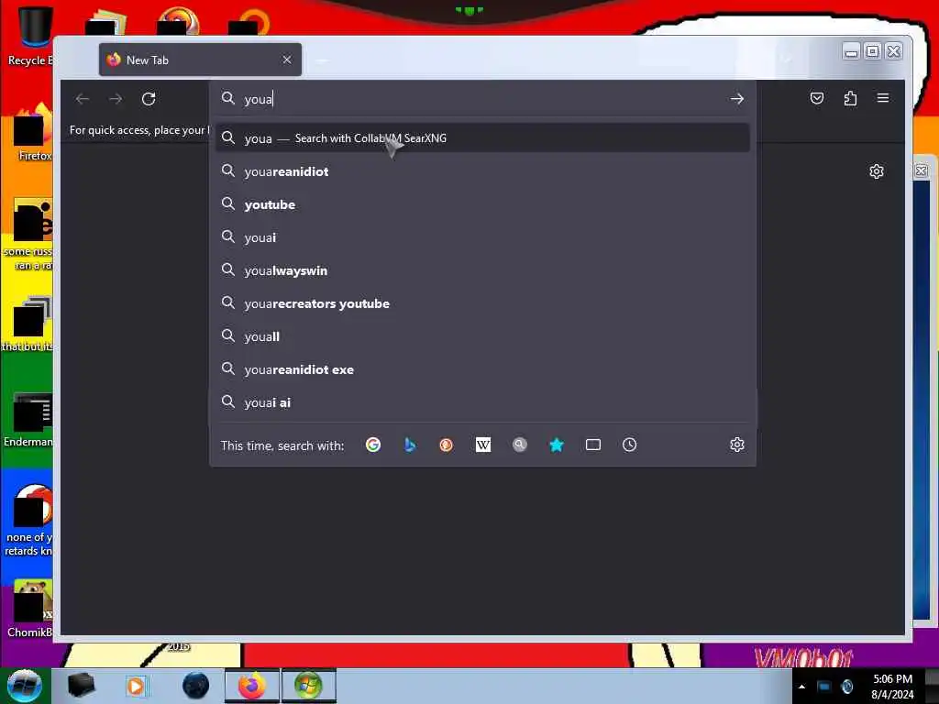
Task: Close the New Tab tab
Action: click(287, 60)
